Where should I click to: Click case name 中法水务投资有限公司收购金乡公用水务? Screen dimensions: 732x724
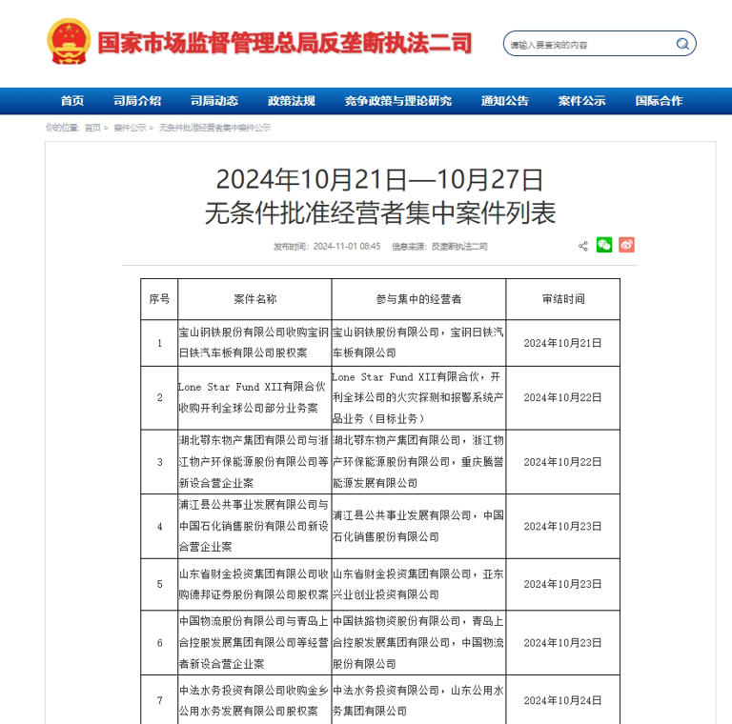[x=254, y=700]
